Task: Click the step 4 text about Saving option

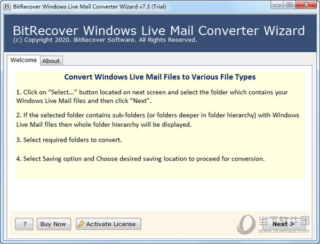Action: [140, 159]
